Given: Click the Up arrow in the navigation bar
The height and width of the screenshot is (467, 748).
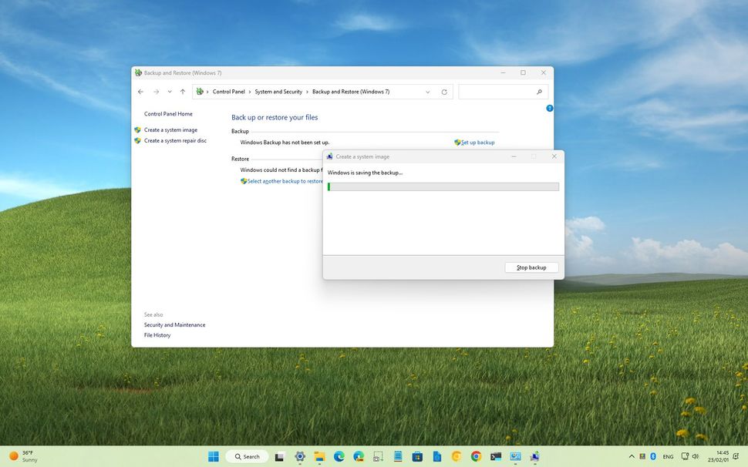Looking at the screenshot, I should pyautogui.click(x=182, y=92).
